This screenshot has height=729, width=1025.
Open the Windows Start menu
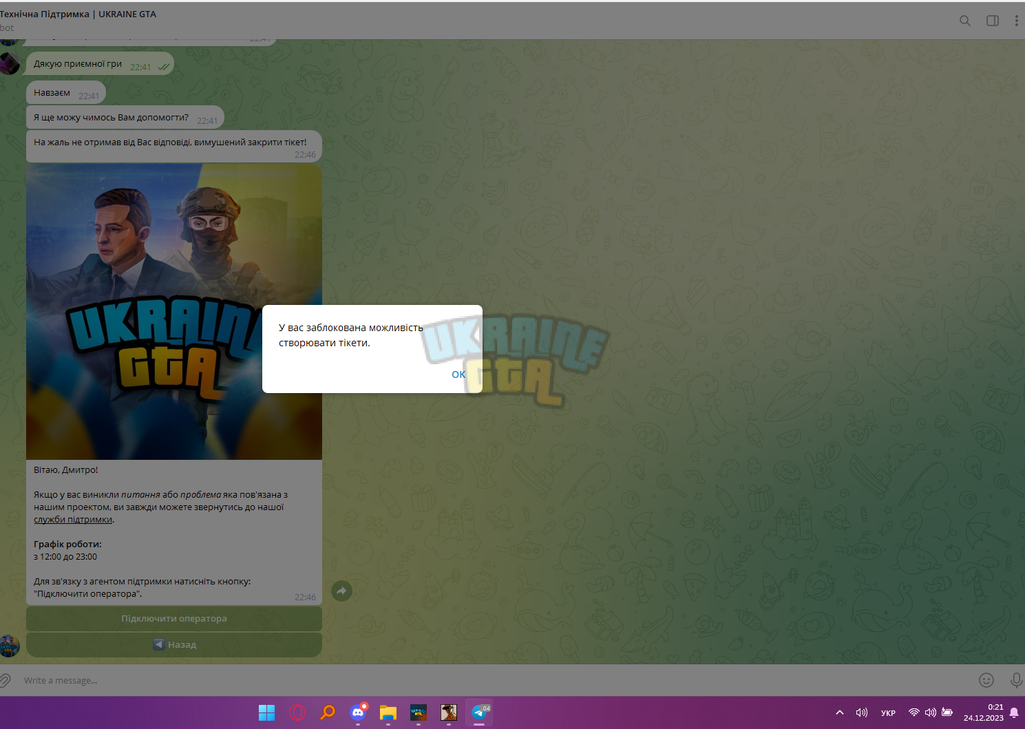[266, 712]
